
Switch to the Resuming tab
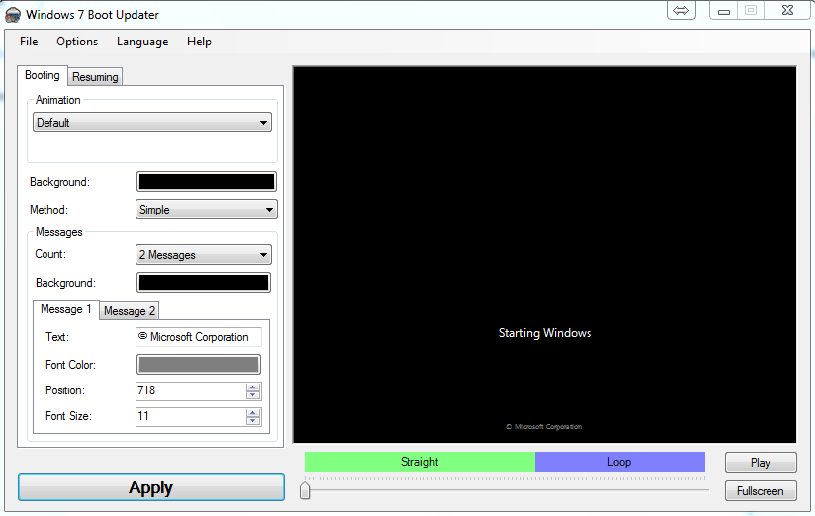point(95,77)
